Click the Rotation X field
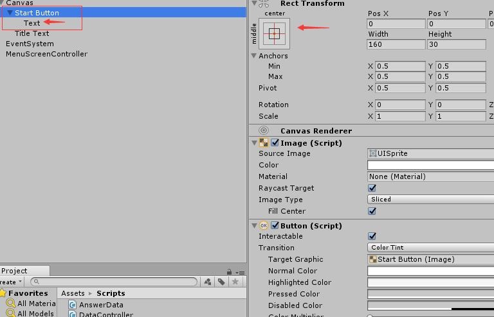Screen dimensions: 494x317 click(x=400, y=105)
